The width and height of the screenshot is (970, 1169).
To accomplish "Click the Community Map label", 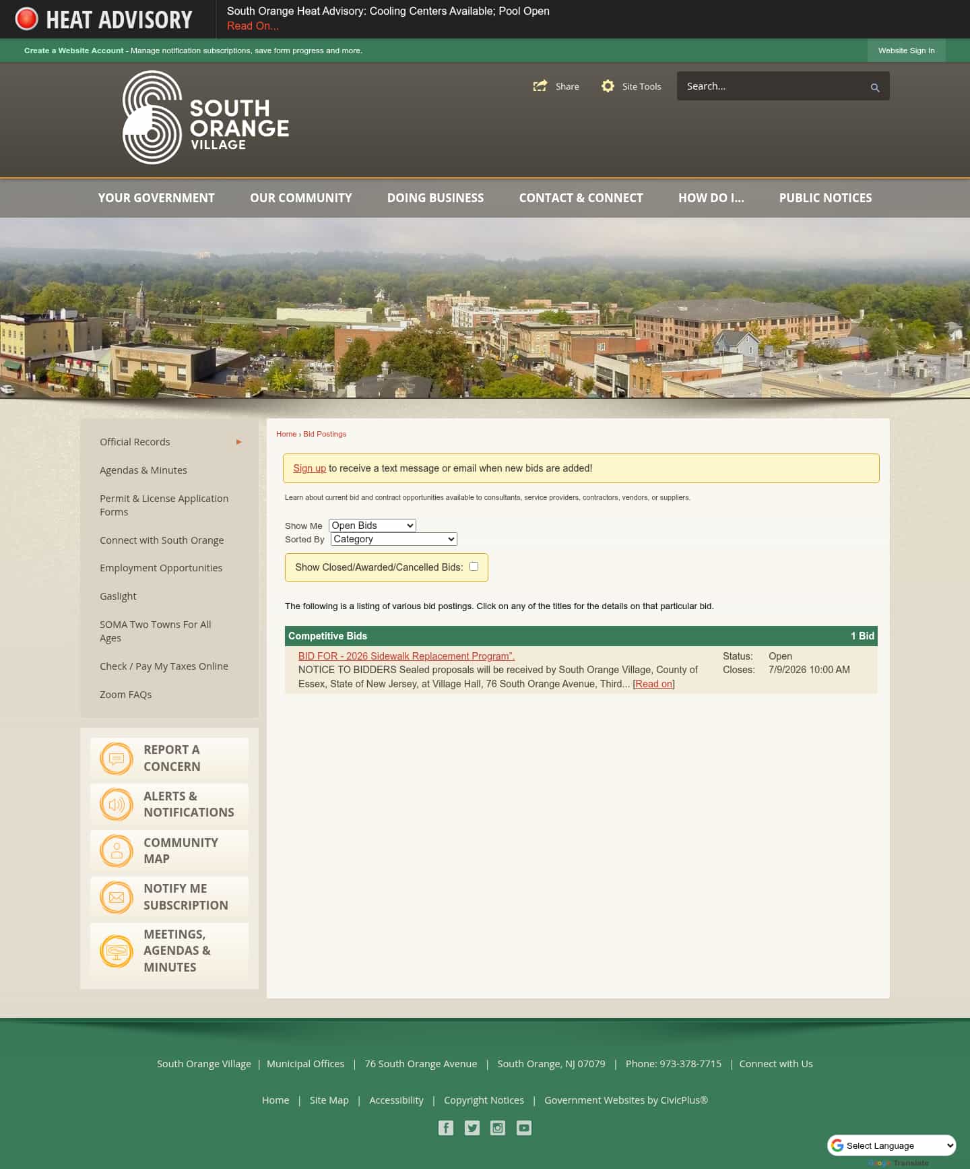I will pyautogui.click(x=181, y=850).
